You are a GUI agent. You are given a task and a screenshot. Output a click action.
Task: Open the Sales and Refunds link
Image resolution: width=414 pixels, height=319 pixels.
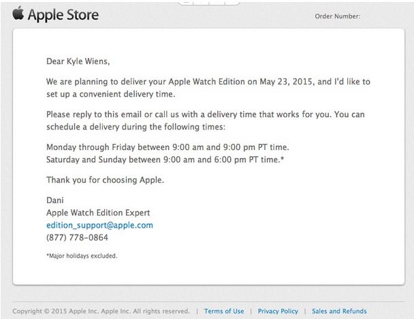point(339,311)
